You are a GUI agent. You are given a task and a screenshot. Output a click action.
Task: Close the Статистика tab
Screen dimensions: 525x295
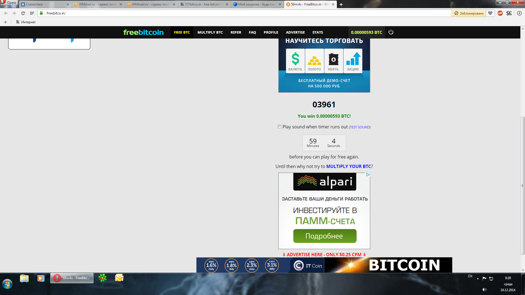click(68, 4)
